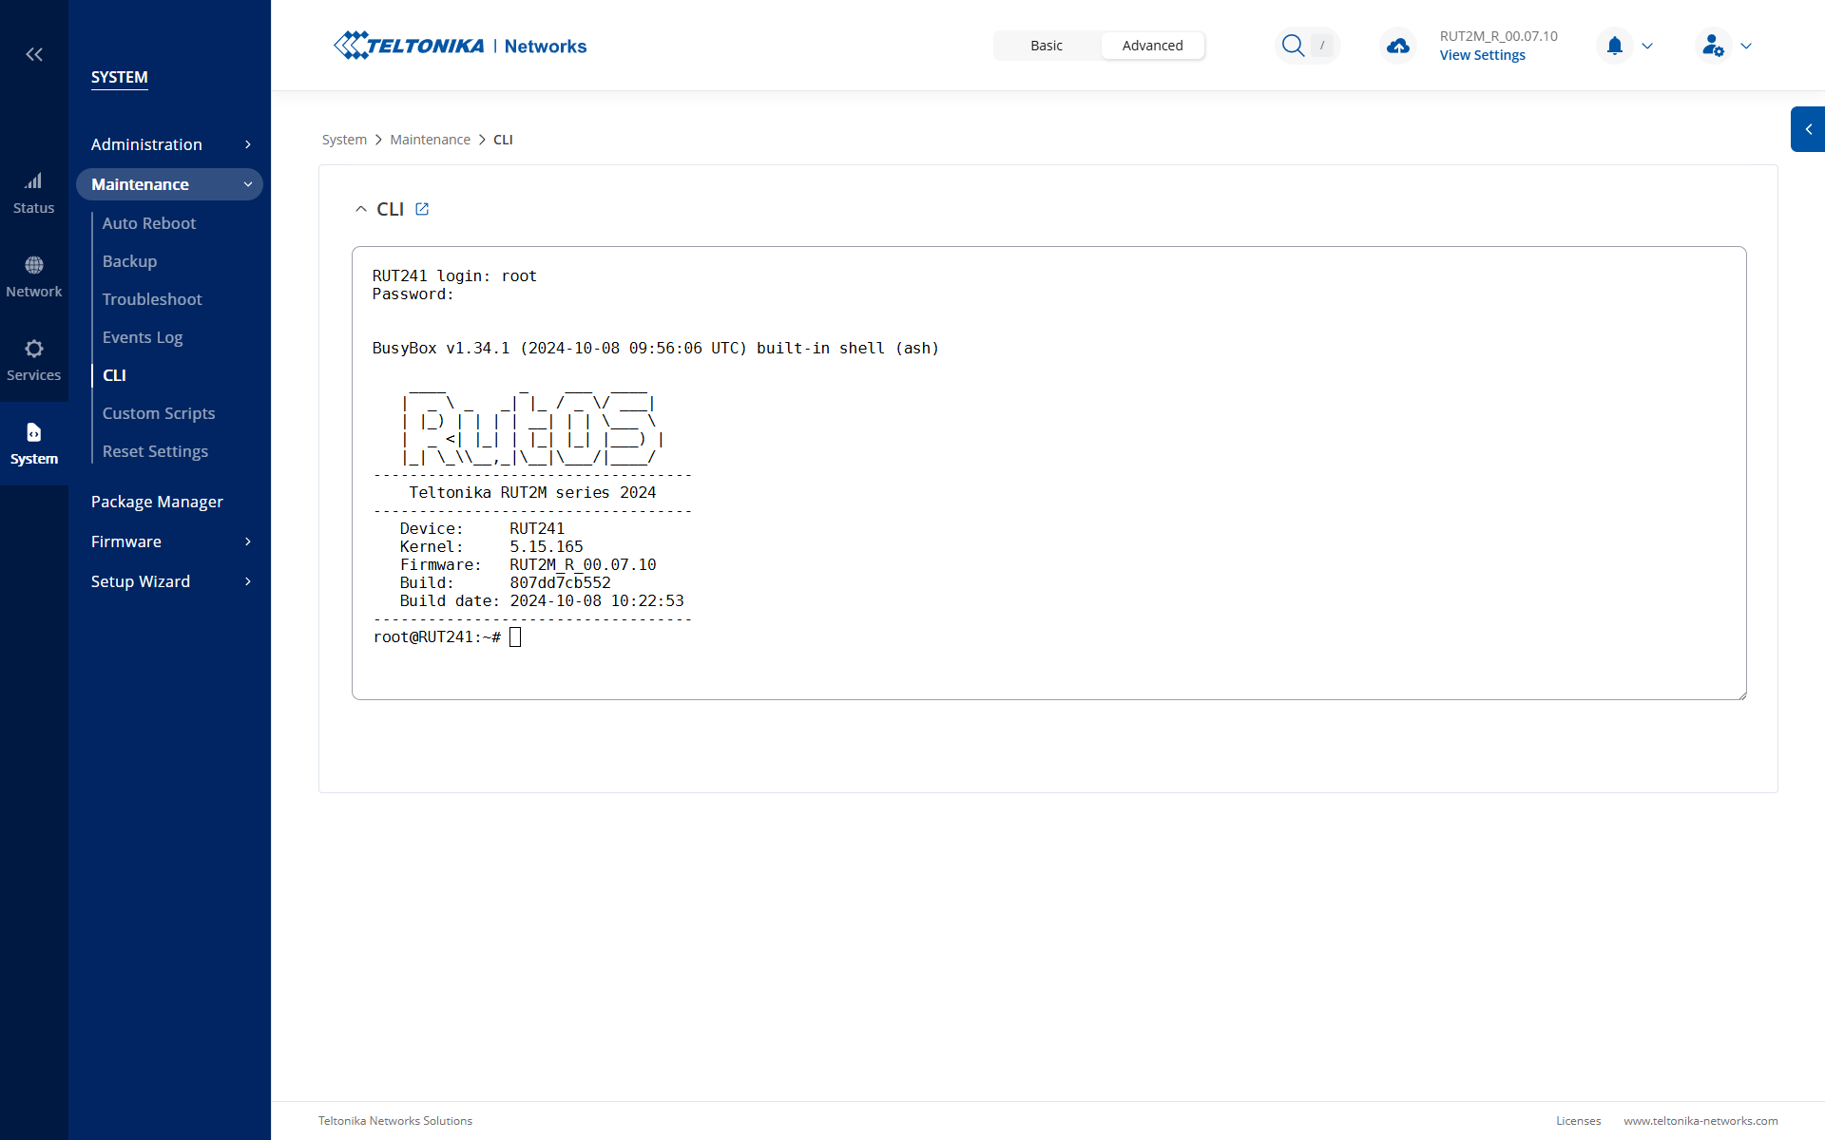1825x1140 pixels.
Task: Click inside the CLI terminal area
Action: point(1048,473)
